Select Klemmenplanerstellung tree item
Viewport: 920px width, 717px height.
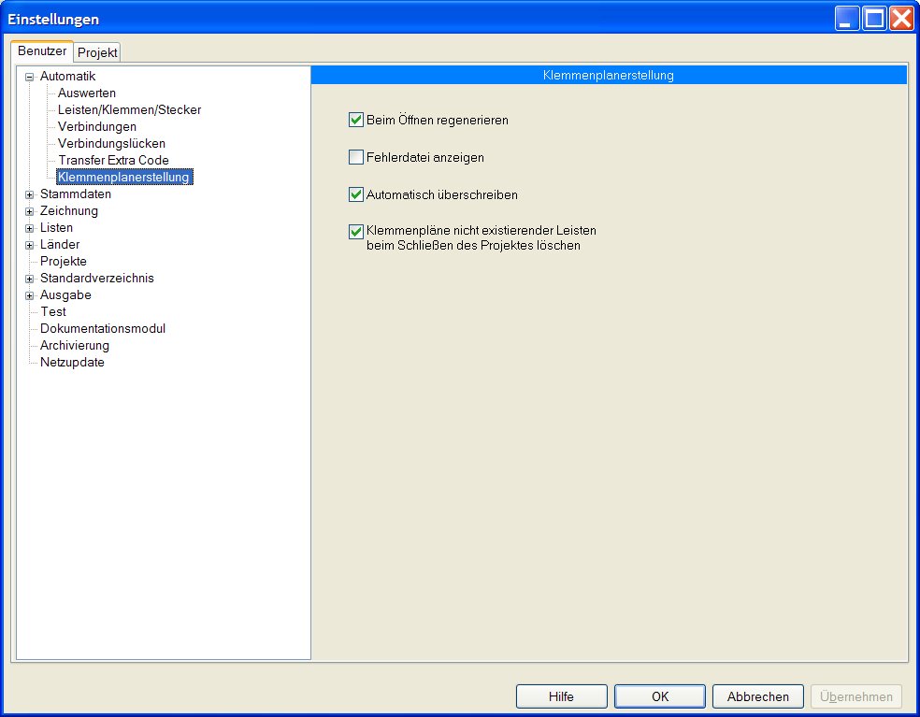coord(123,178)
